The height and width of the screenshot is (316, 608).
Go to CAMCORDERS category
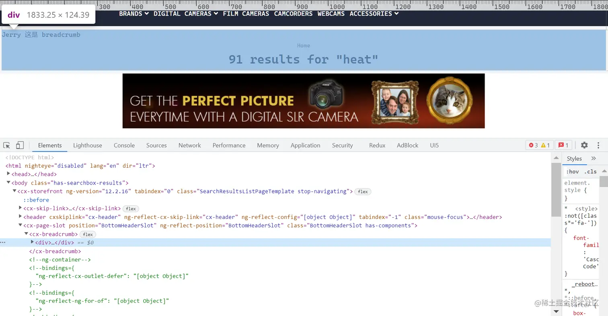[x=293, y=14]
